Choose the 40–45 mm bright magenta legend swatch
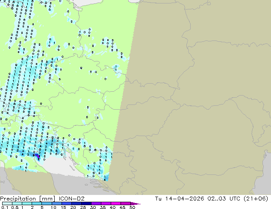 (116, 203)
